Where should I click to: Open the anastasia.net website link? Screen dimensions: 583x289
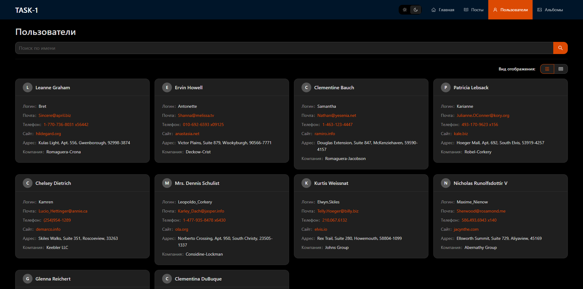187,134
